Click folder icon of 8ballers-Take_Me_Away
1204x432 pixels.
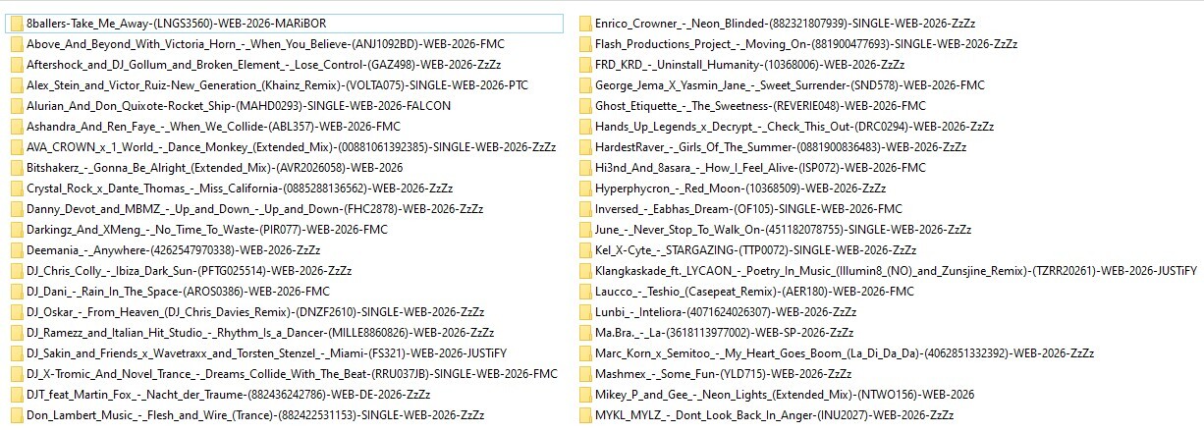tap(16, 23)
